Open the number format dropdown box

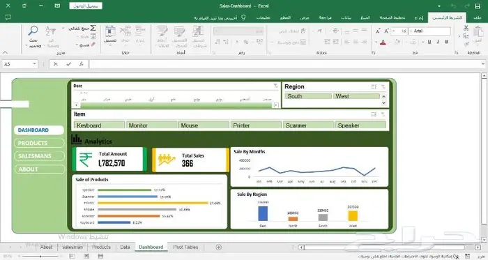pyautogui.click(x=238, y=31)
